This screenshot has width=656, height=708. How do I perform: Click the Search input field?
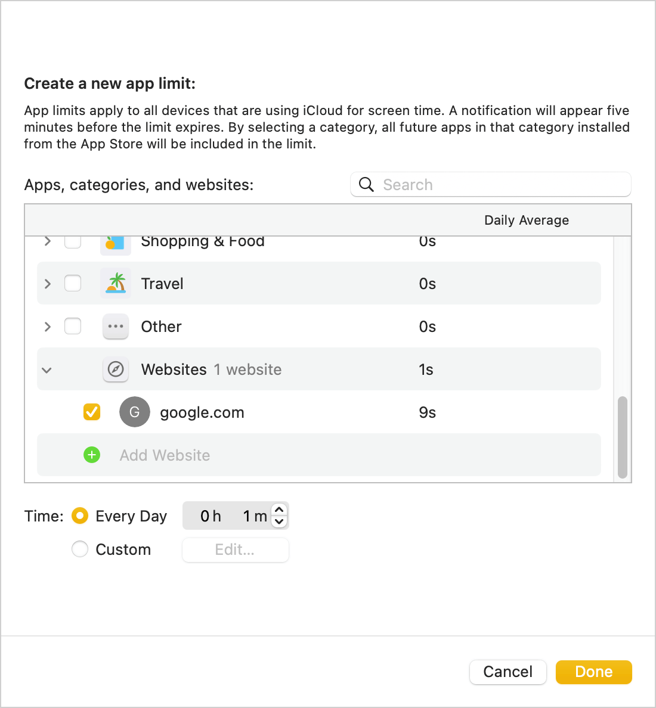(x=489, y=185)
